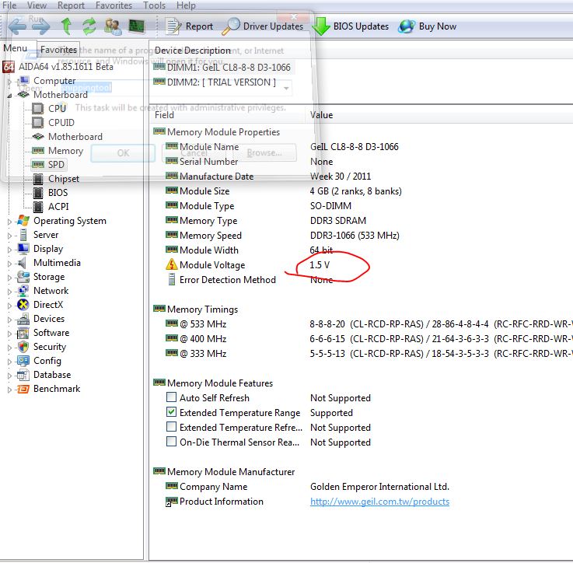The height and width of the screenshot is (563, 573).
Task: Open the File menu
Action: point(9,5)
